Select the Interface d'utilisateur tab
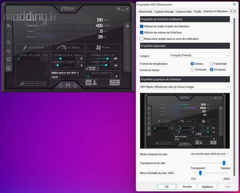This screenshot has width=240, height=193. 215,11
